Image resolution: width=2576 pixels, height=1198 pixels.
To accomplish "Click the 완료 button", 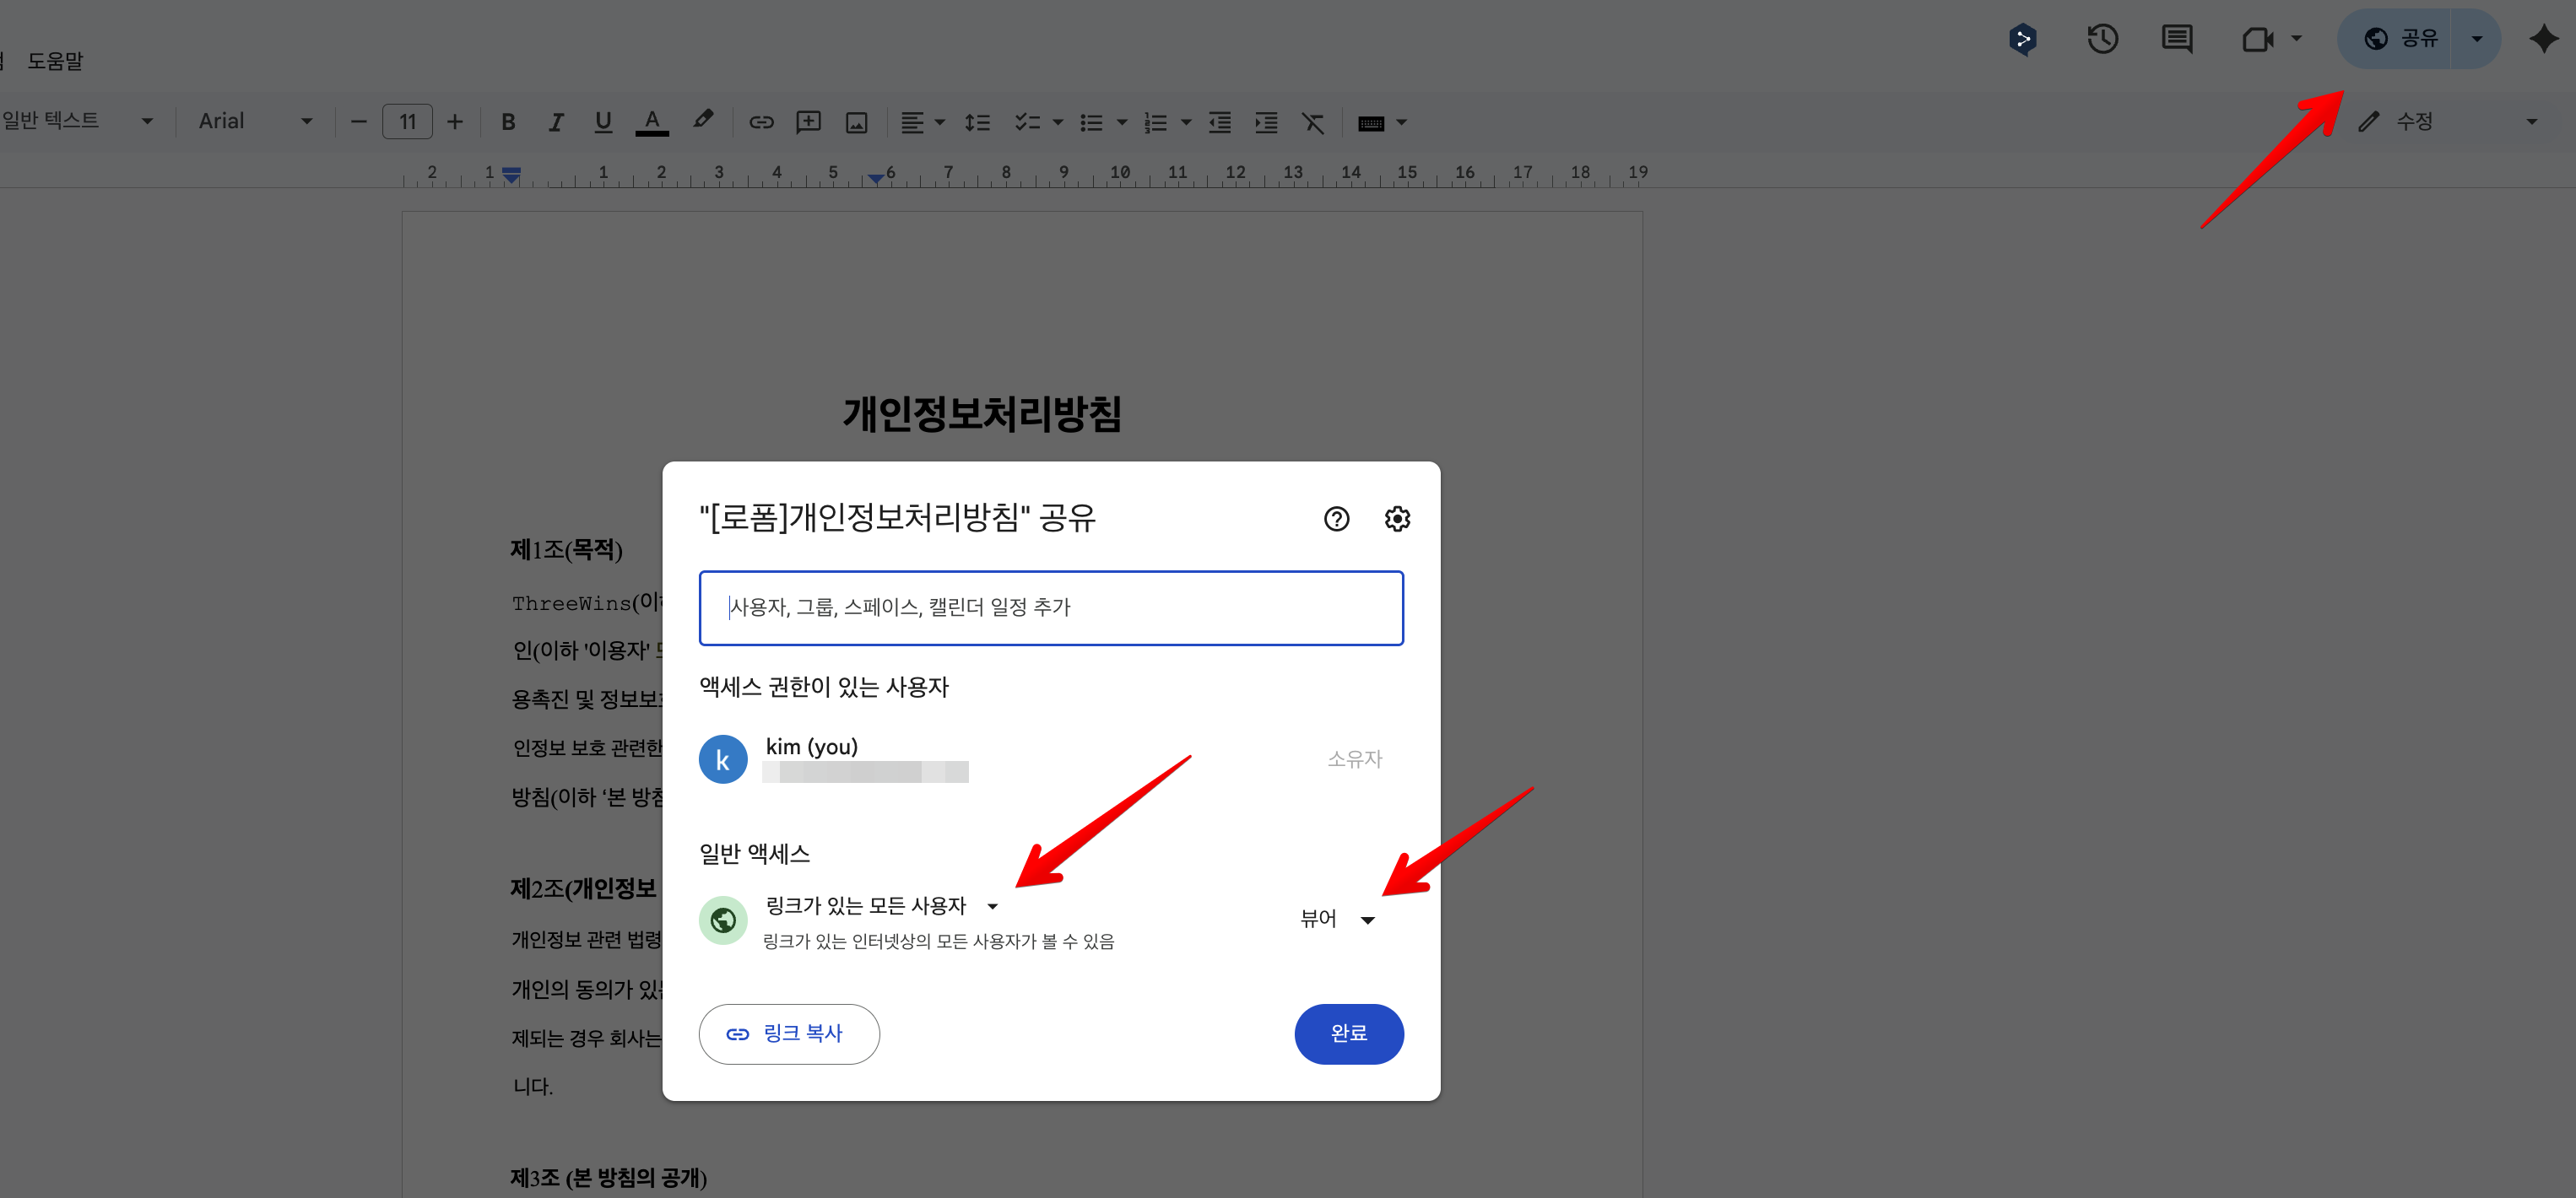I will coord(1348,1033).
